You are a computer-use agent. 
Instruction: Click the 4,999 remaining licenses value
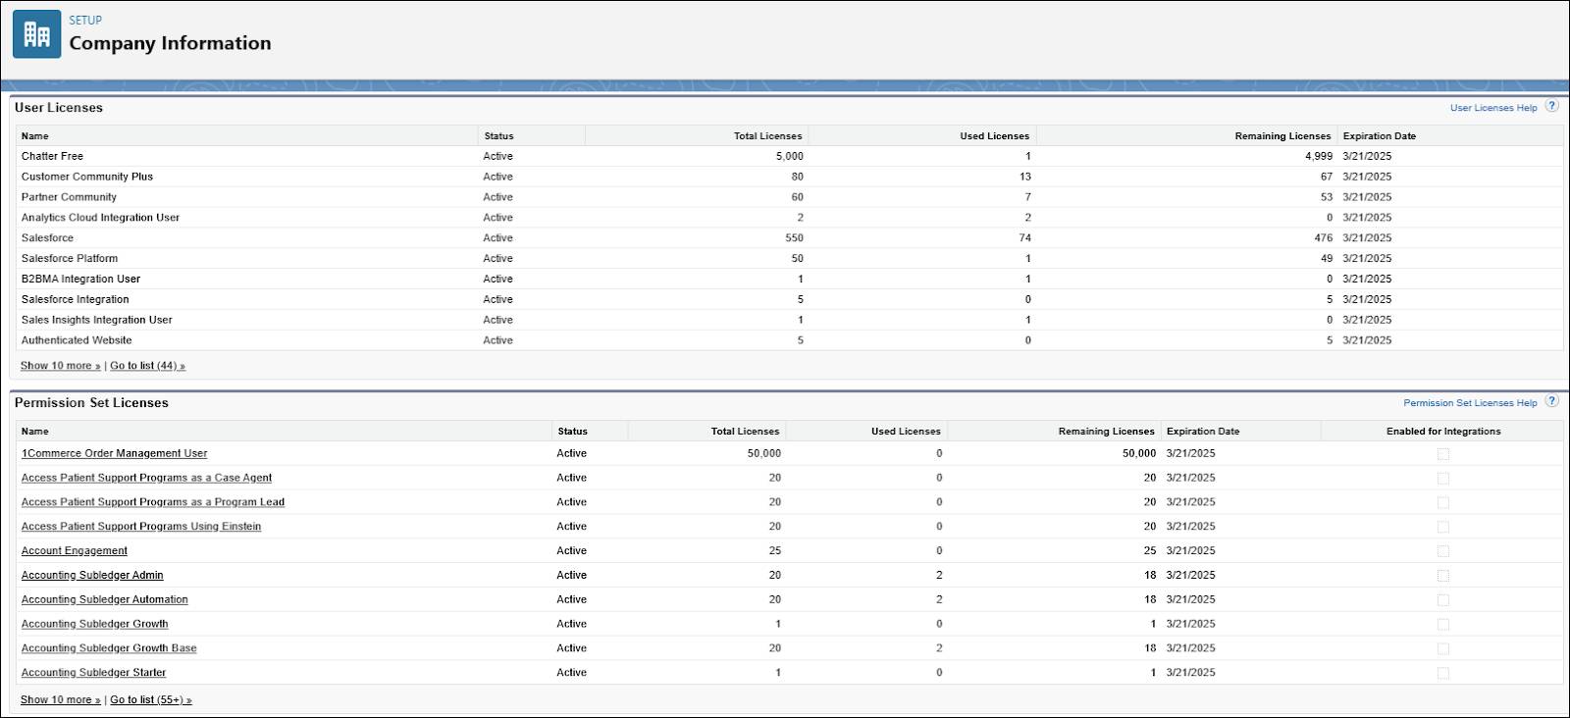tap(1319, 156)
